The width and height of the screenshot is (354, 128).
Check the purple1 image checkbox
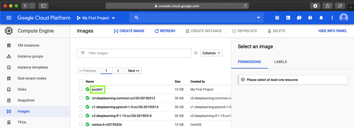click(x=81, y=89)
